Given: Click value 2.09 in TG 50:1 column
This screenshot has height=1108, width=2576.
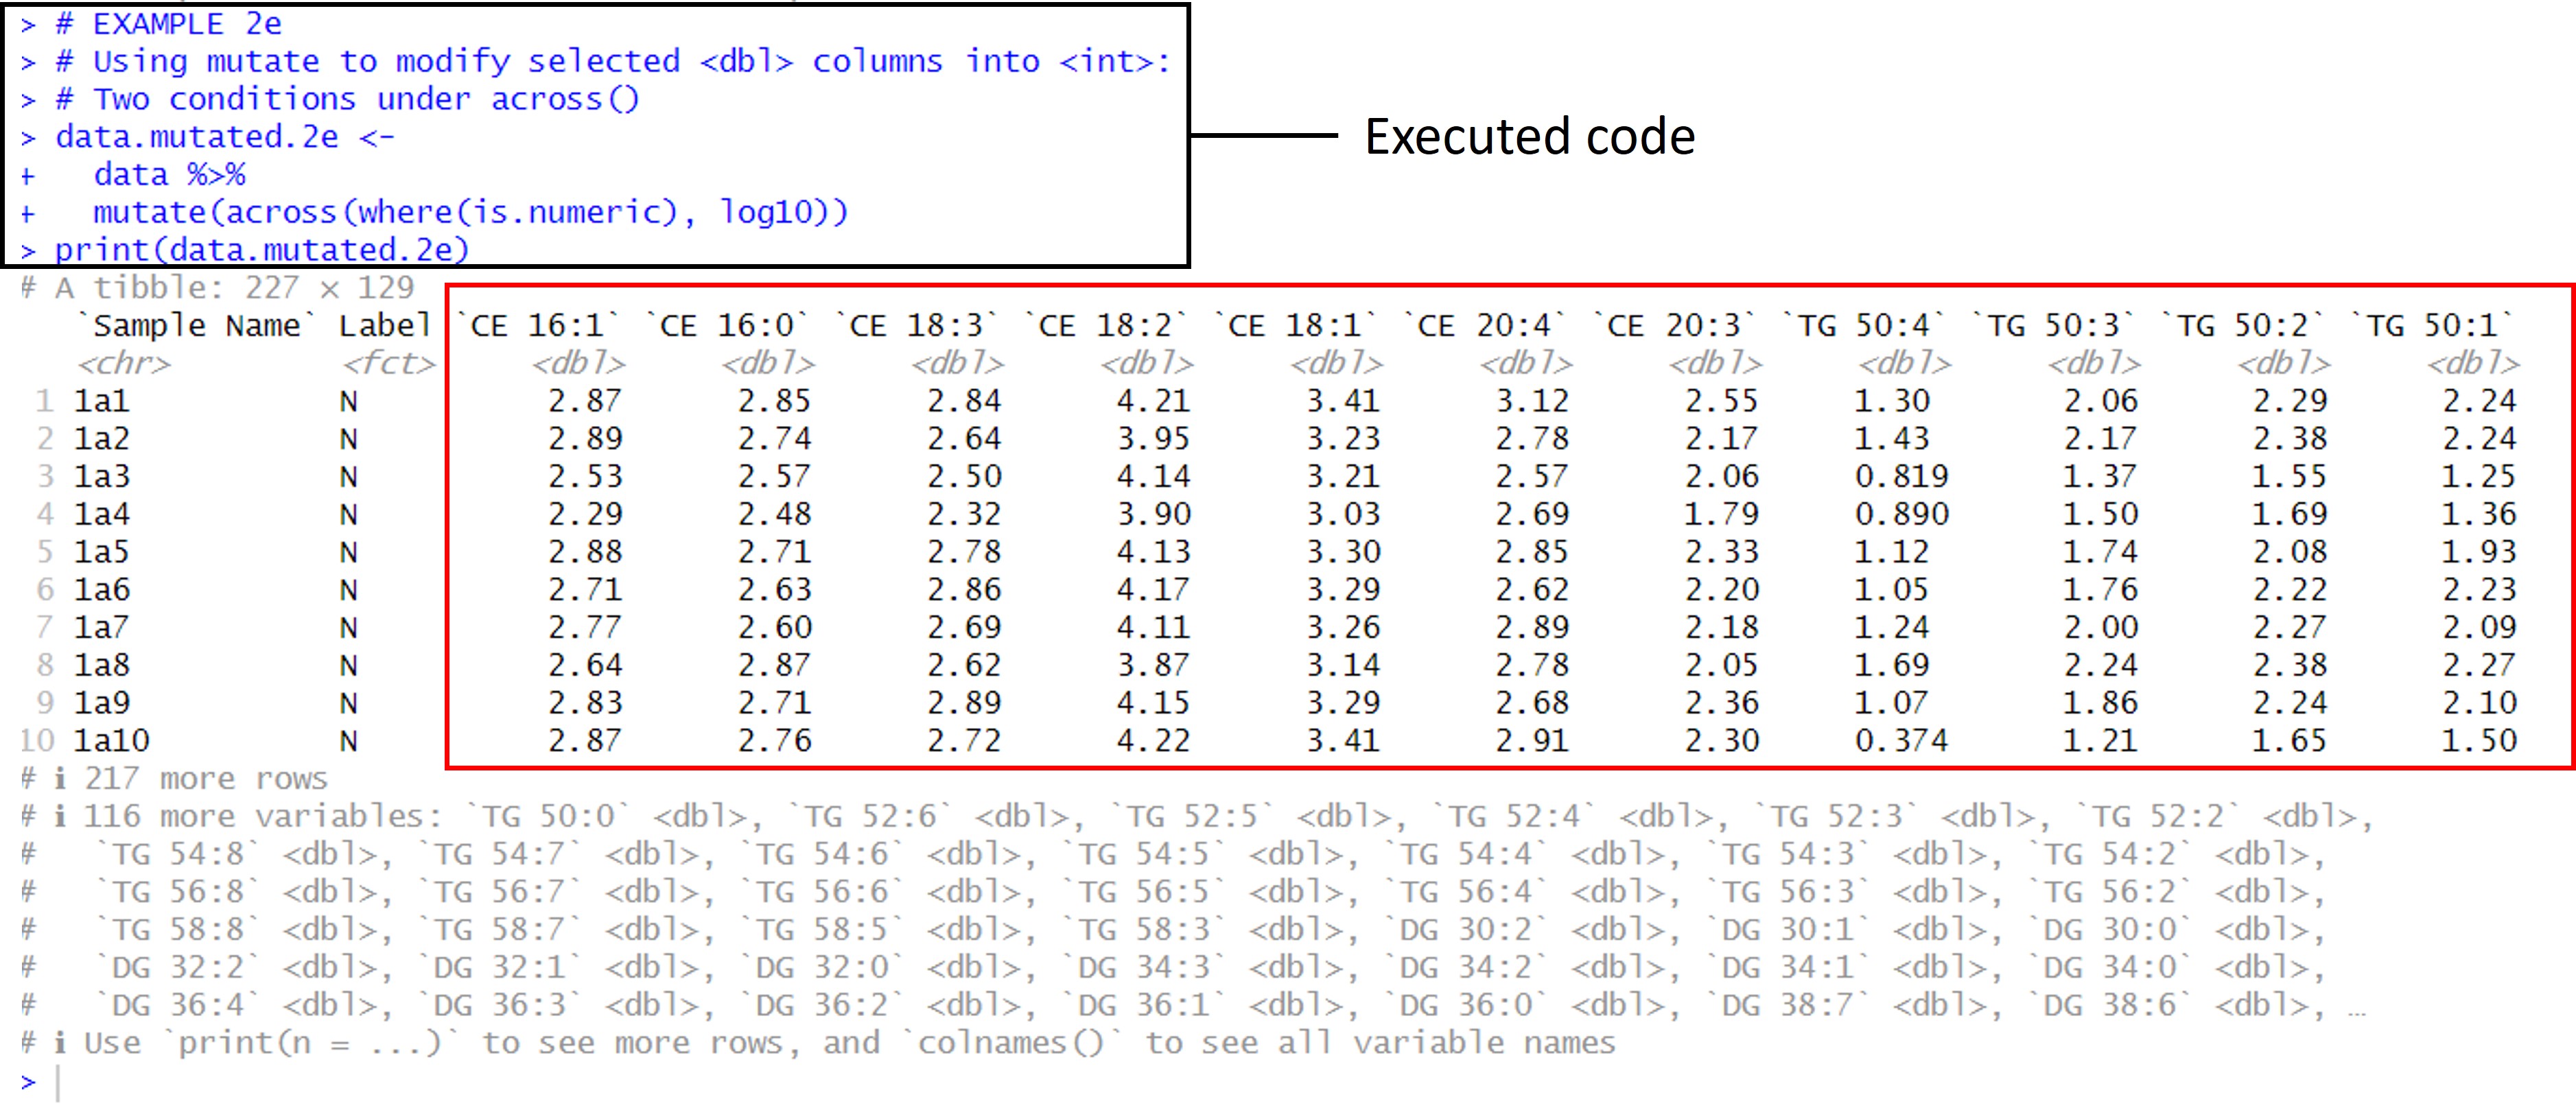Looking at the screenshot, I should (x=2479, y=628).
